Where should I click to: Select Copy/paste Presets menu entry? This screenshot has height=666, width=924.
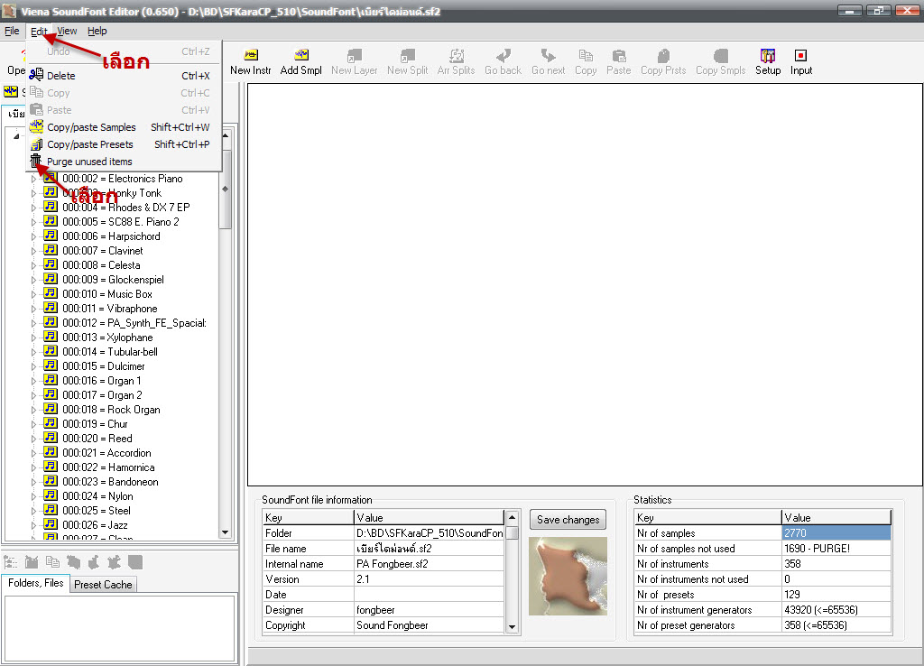(89, 144)
